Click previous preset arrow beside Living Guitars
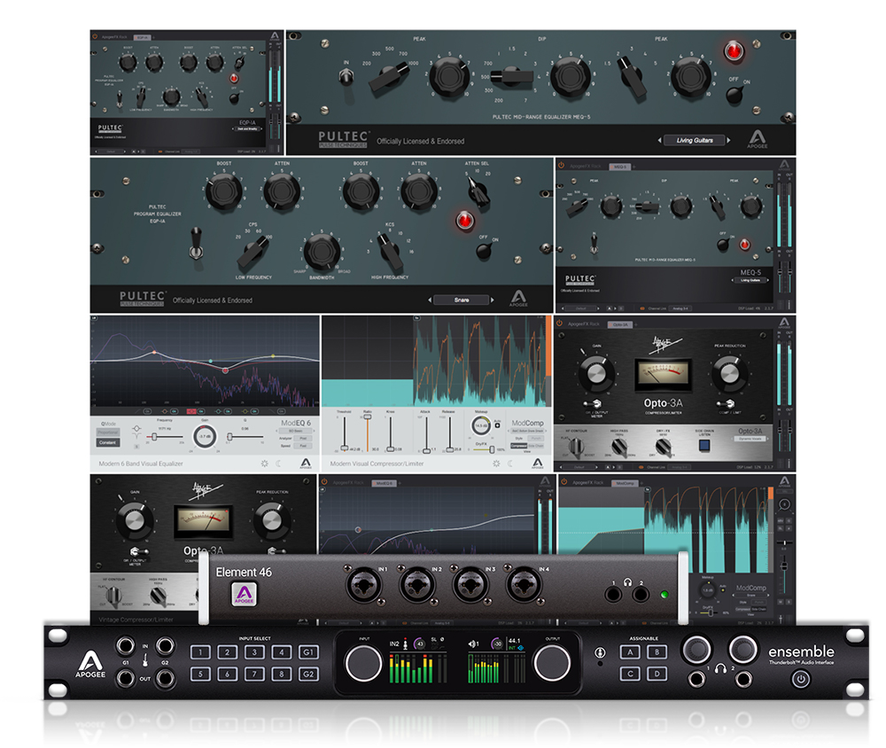The image size is (886, 748). (x=659, y=140)
